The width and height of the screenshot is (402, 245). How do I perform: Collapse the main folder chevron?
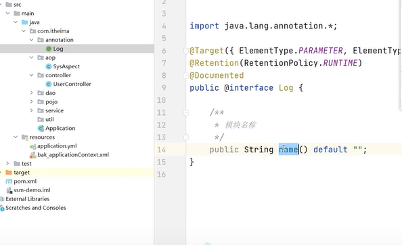click(x=8, y=14)
